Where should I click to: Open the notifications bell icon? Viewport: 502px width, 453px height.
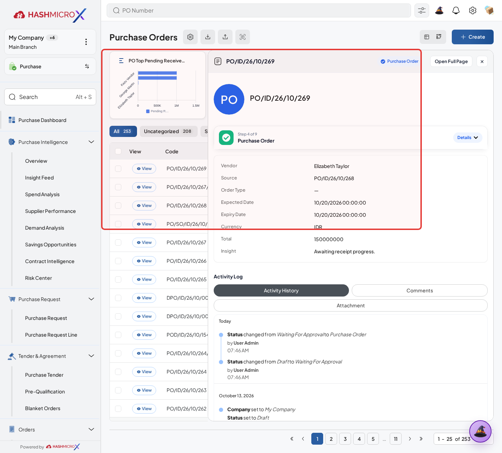[456, 10]
